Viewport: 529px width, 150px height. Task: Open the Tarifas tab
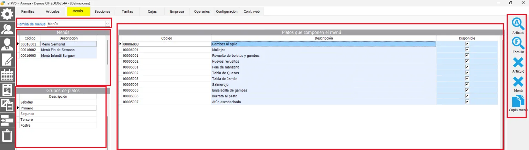pos(127,11)
